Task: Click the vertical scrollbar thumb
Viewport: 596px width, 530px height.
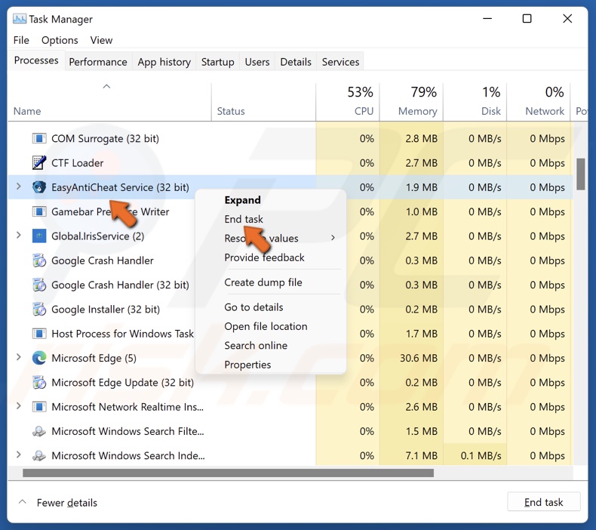Action: point(580,174)
